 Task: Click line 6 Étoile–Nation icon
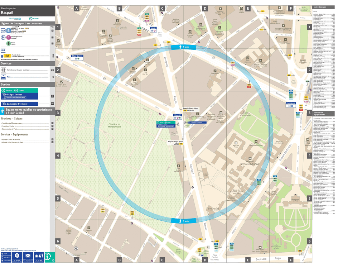[9, 43]
